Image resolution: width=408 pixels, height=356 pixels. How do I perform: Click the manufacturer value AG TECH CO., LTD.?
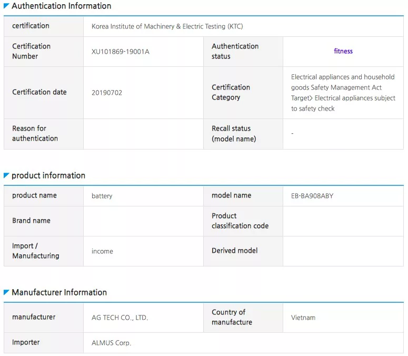point(120,318)
